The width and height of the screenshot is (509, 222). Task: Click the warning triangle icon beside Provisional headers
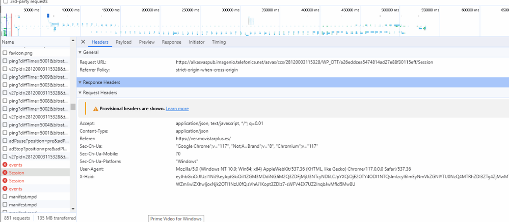click(95, 109)
